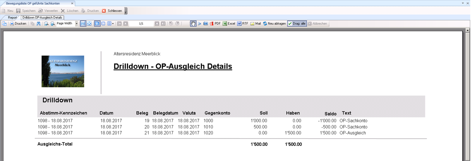Viewport: 471px width, 161px height.
Task: Click the upper Drucken button in main toolbar
Action: coord(90,11)
